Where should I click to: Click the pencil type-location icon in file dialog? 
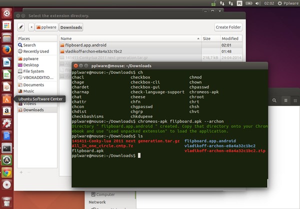(21, 27)
